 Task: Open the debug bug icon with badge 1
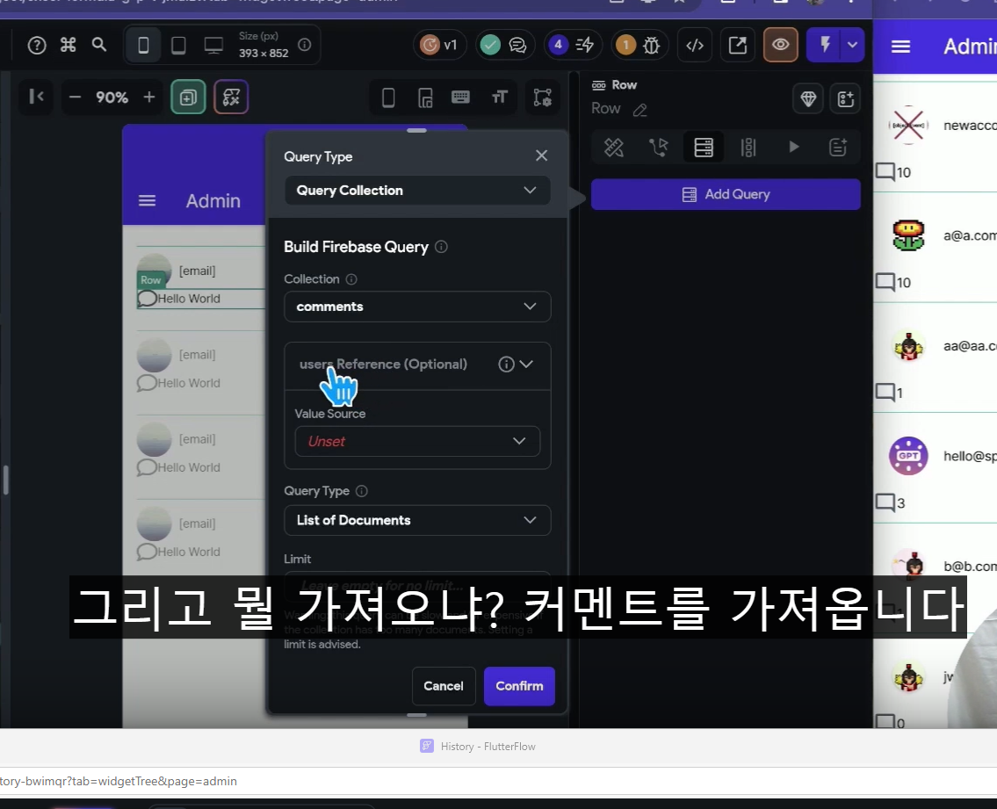pos(639,45)
